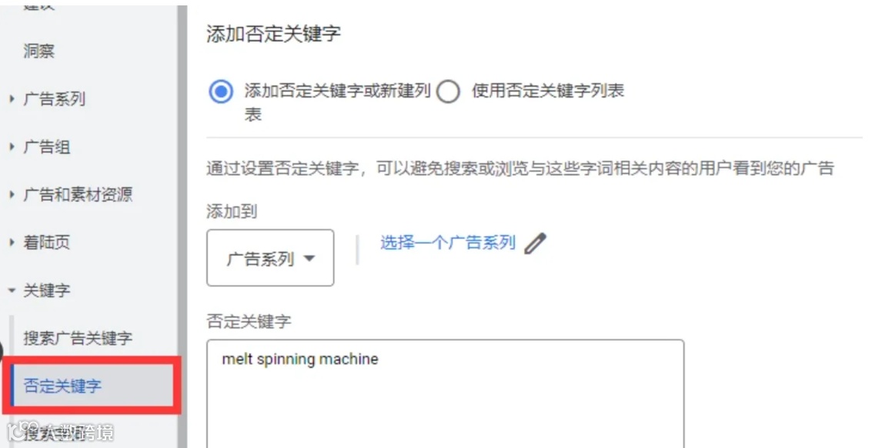
Task: Click inside the 否定关键字 text box
Action: point(445,393)
